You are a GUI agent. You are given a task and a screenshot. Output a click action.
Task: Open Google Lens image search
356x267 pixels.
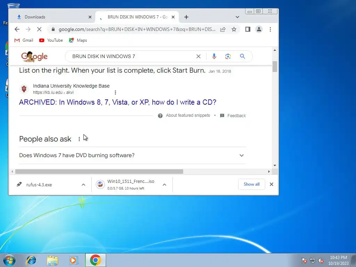pos(228,56)
